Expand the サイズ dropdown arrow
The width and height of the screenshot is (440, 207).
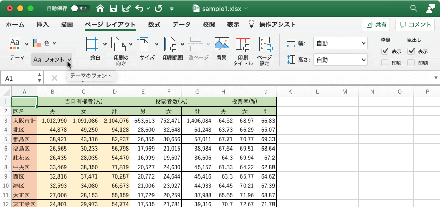pyautogui.click(x=157, y=44)
